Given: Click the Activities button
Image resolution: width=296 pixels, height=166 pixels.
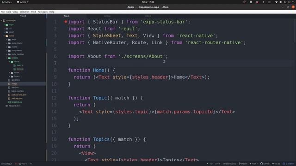Looking at the screenshot, I should tap(6, 2).
